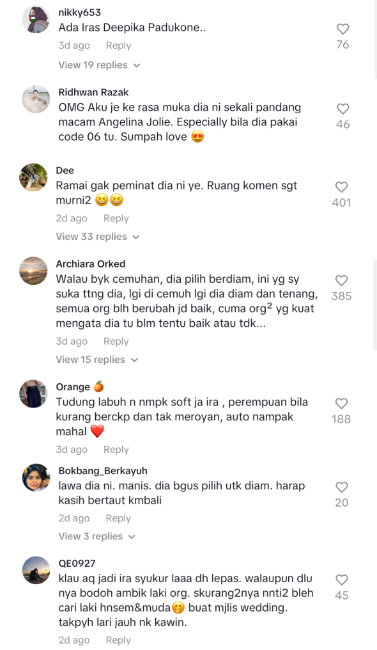This screenshot has width=377, height=650.
Task: Like Ridhwan Razak's Angelina Jolie comment
Action: [342, 109]
